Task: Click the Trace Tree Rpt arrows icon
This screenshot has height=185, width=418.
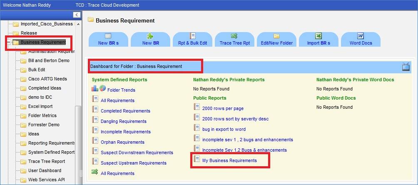Action: 234,36
